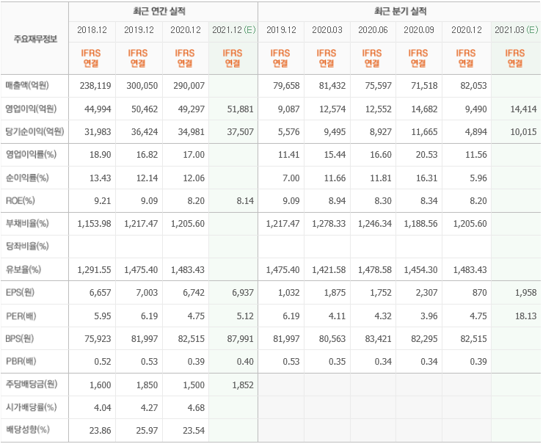Viewport: 543px width, 444px height.
Task: Select the 최근 연간 실적 header
Action: tap(159, 12)
